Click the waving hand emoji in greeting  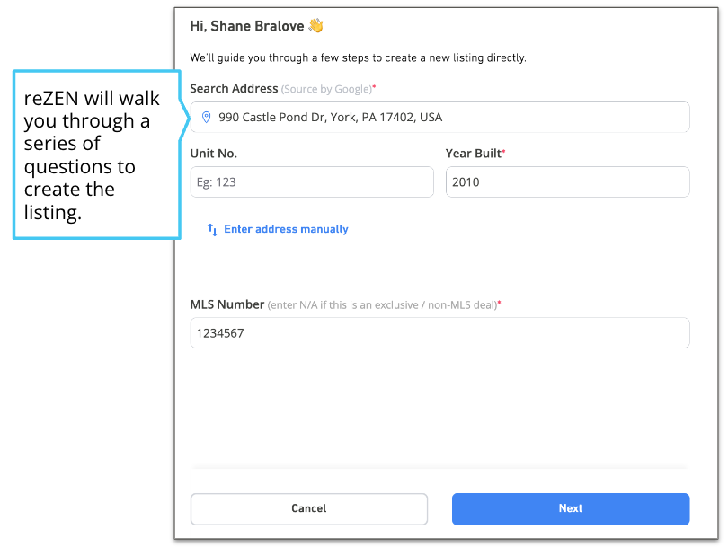[x=315, y=25]
